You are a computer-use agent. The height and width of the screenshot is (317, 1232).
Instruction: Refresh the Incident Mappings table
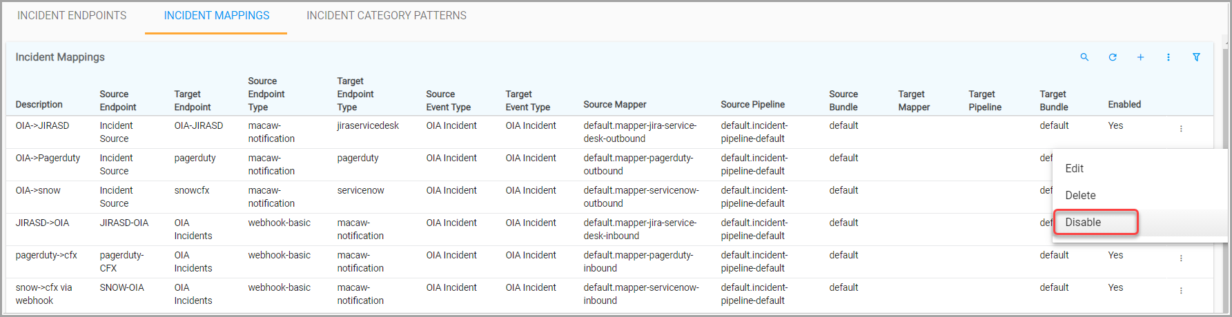point(1113,57)
